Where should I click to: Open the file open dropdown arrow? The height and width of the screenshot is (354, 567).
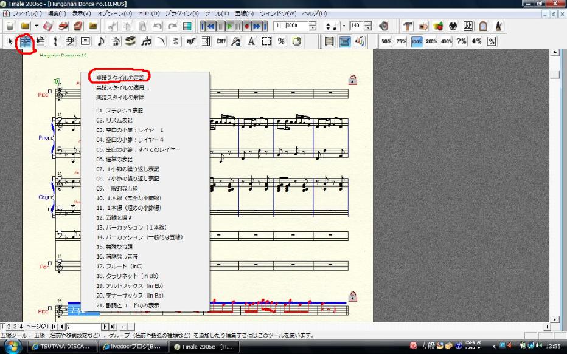[37, 26]
